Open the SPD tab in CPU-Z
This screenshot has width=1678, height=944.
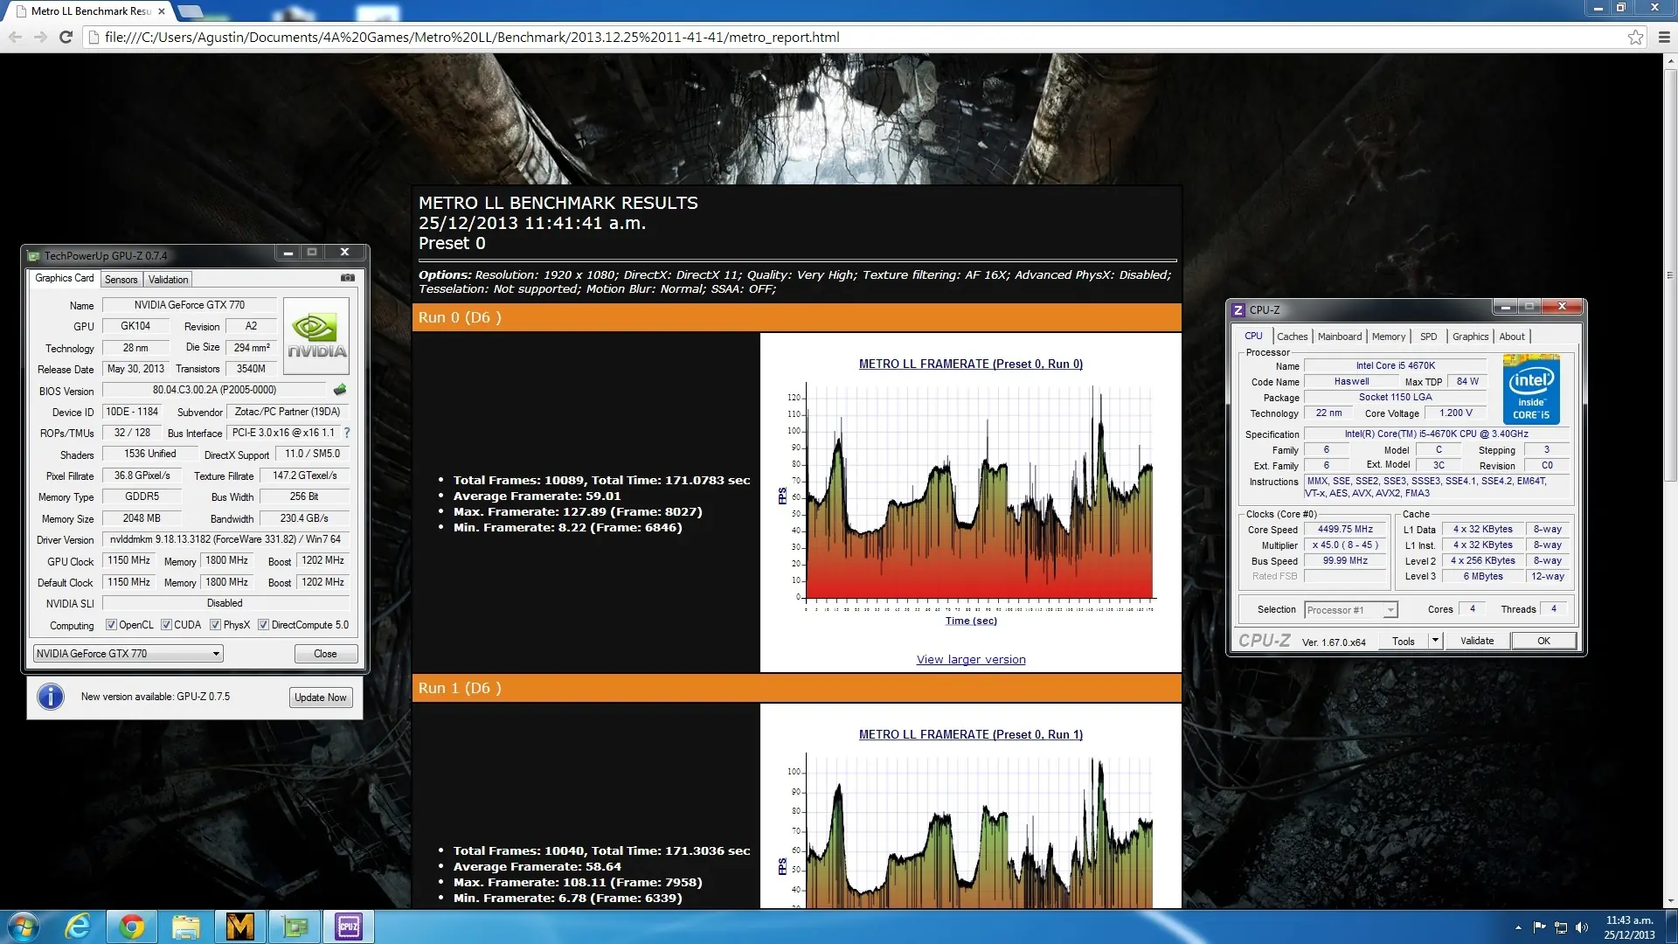coord(1429,337)
